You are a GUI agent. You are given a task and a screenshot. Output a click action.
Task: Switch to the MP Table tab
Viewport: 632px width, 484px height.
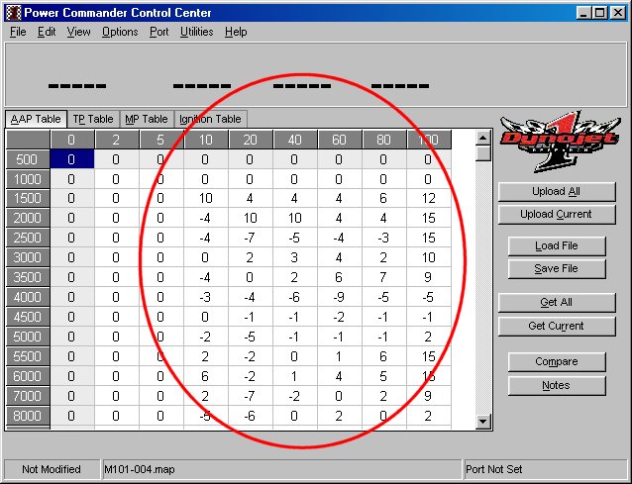point(147,119)
